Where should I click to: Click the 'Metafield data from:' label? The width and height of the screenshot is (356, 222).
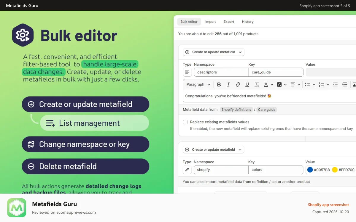click(200, 110)
